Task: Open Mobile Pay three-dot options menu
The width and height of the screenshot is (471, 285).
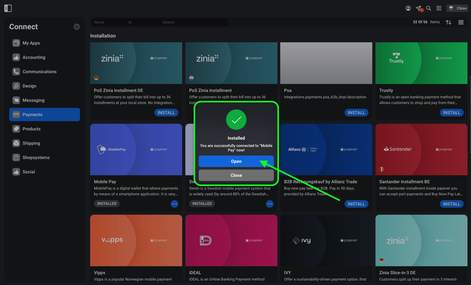Action: pos(175,204)
